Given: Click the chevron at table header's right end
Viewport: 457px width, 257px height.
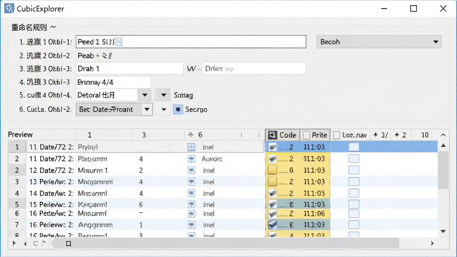Looking at the screenshot, I should point(443,135).
